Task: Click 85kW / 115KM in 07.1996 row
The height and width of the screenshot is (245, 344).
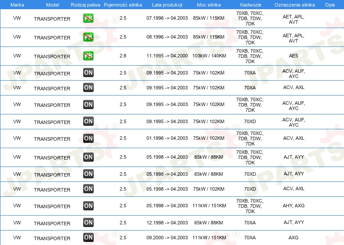Action: (209, 18)
